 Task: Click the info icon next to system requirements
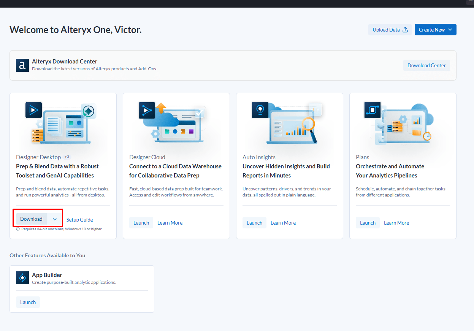click(18, 229)
